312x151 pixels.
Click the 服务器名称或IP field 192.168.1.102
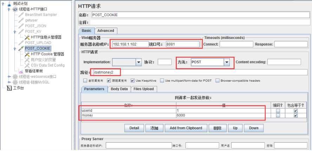130,44
